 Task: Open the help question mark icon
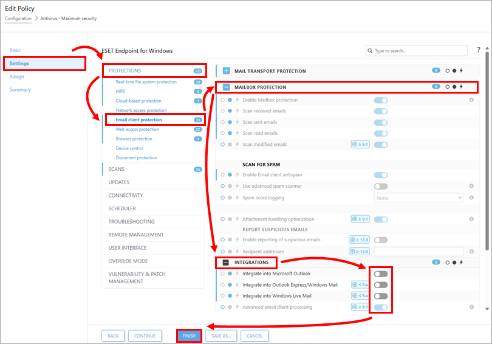point(479,50)
